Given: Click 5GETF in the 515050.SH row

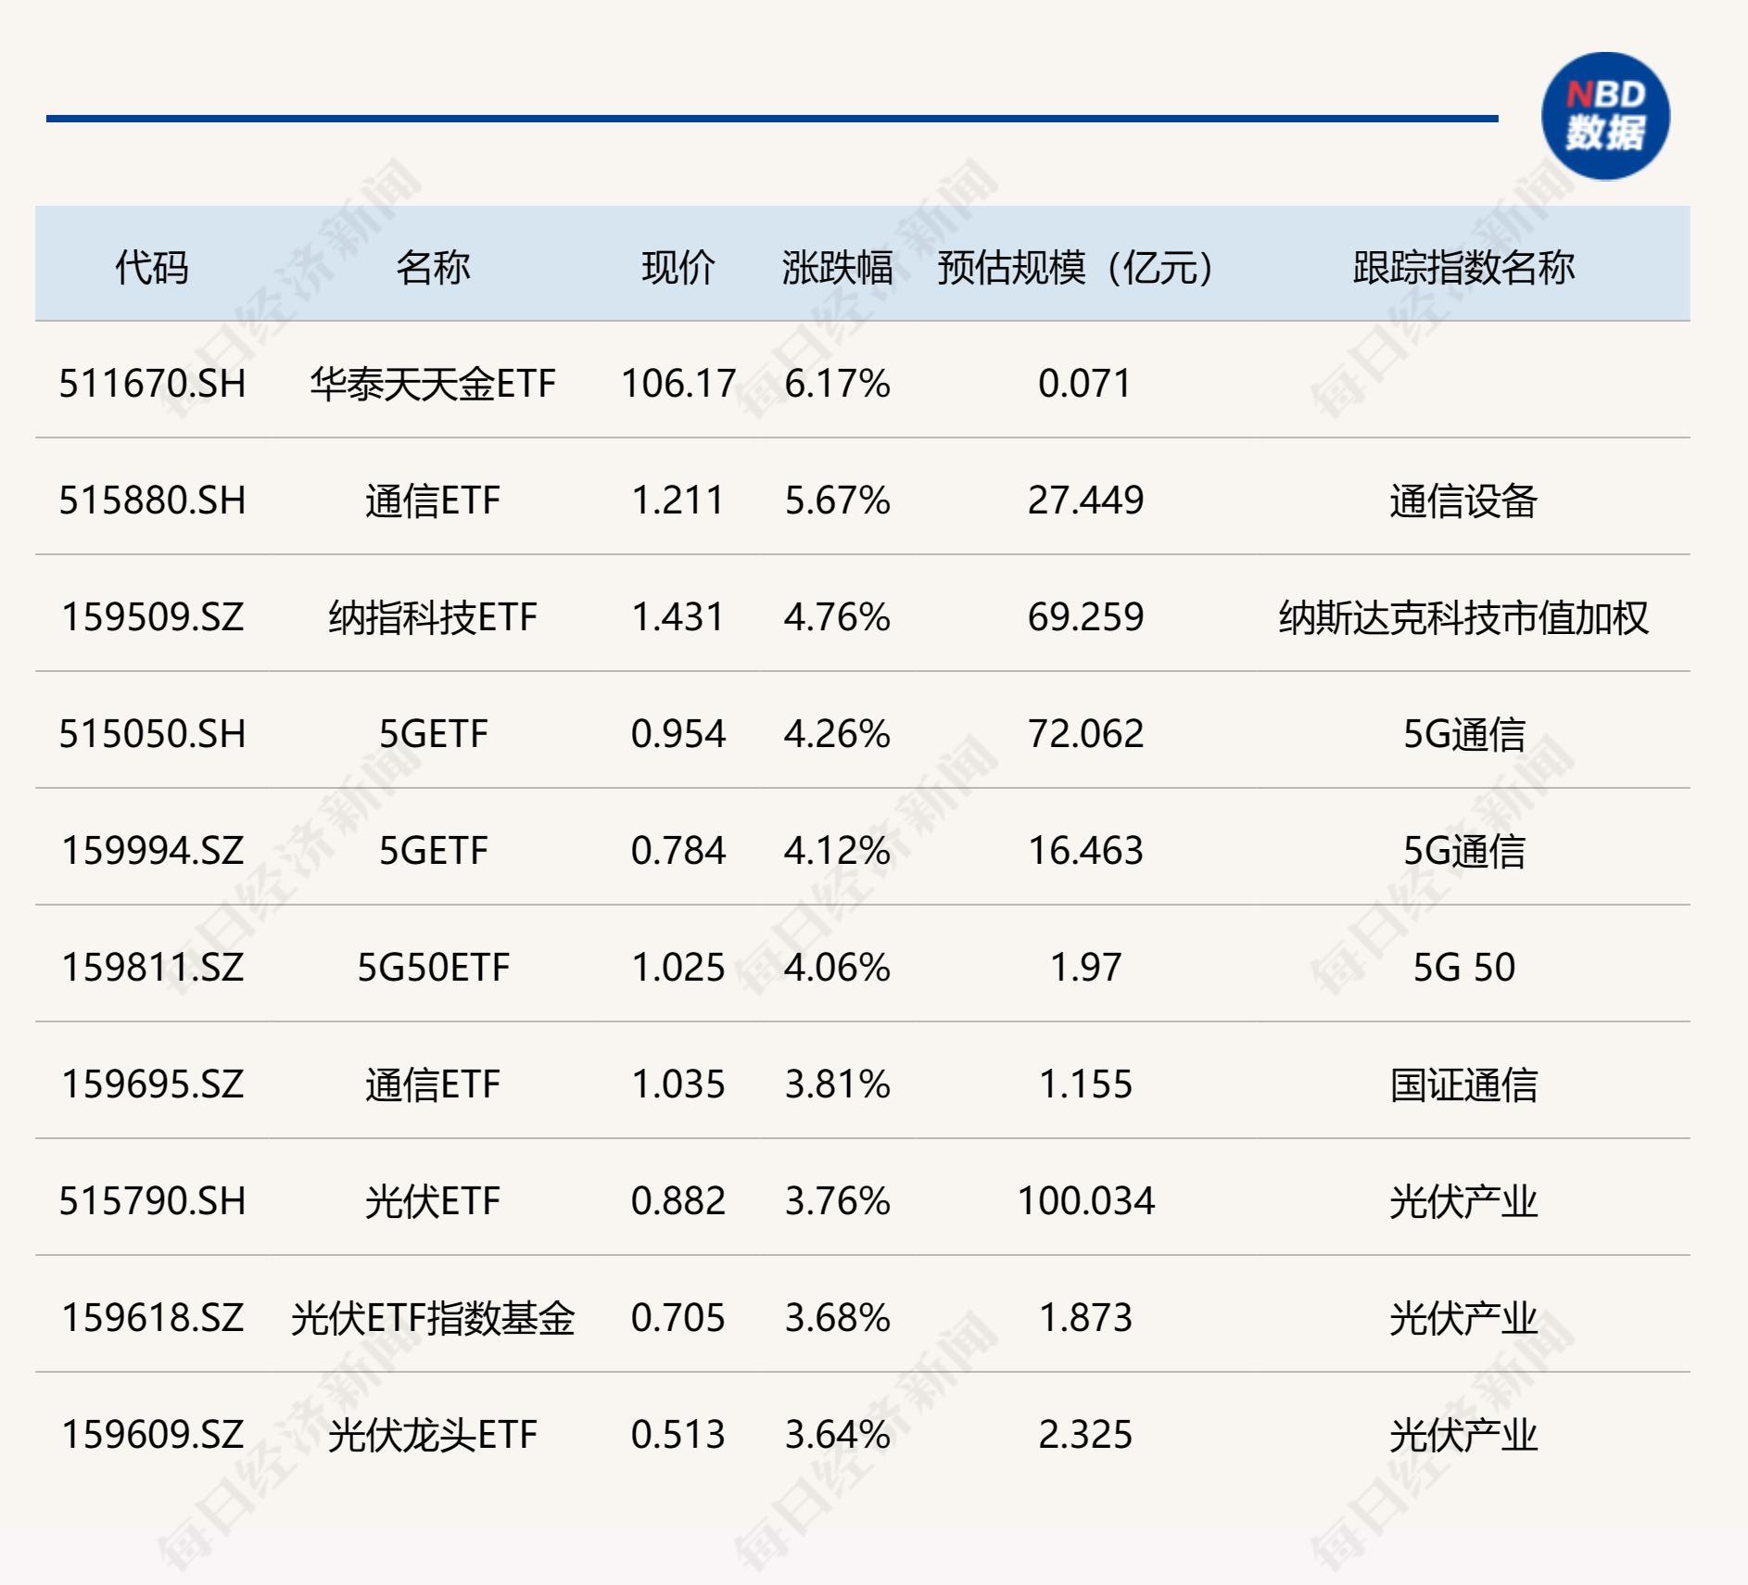Looking at the screenshot, I should point(433,734).
